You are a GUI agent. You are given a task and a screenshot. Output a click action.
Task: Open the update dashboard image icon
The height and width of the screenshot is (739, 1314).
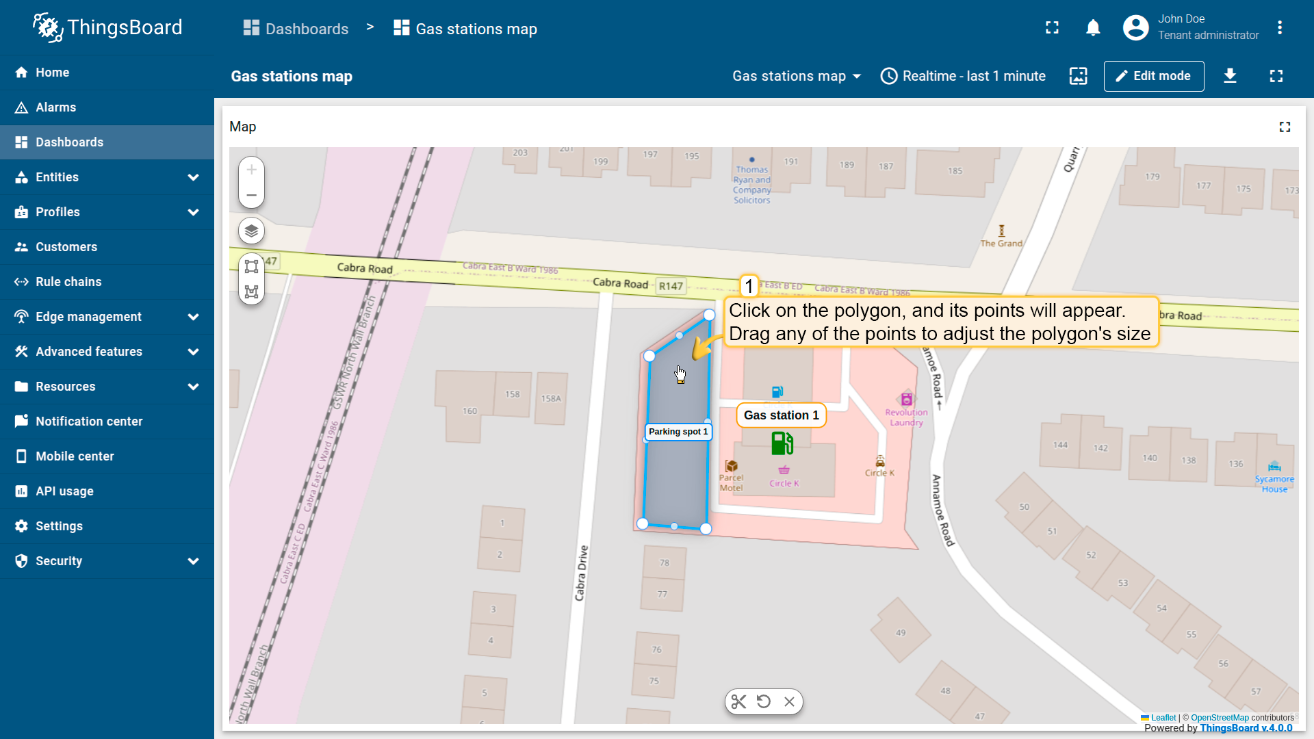1078,76
